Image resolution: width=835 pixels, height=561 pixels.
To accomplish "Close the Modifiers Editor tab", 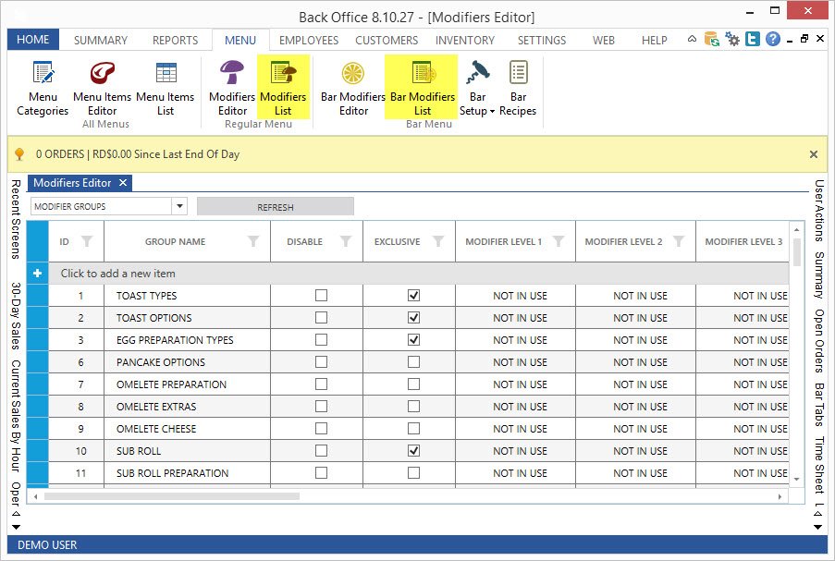I will pos(124,183).
